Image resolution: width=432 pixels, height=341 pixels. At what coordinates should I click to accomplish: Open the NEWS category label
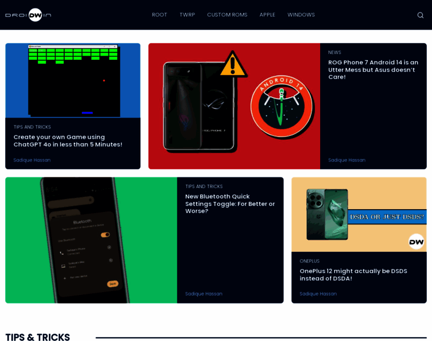point(334,52)
